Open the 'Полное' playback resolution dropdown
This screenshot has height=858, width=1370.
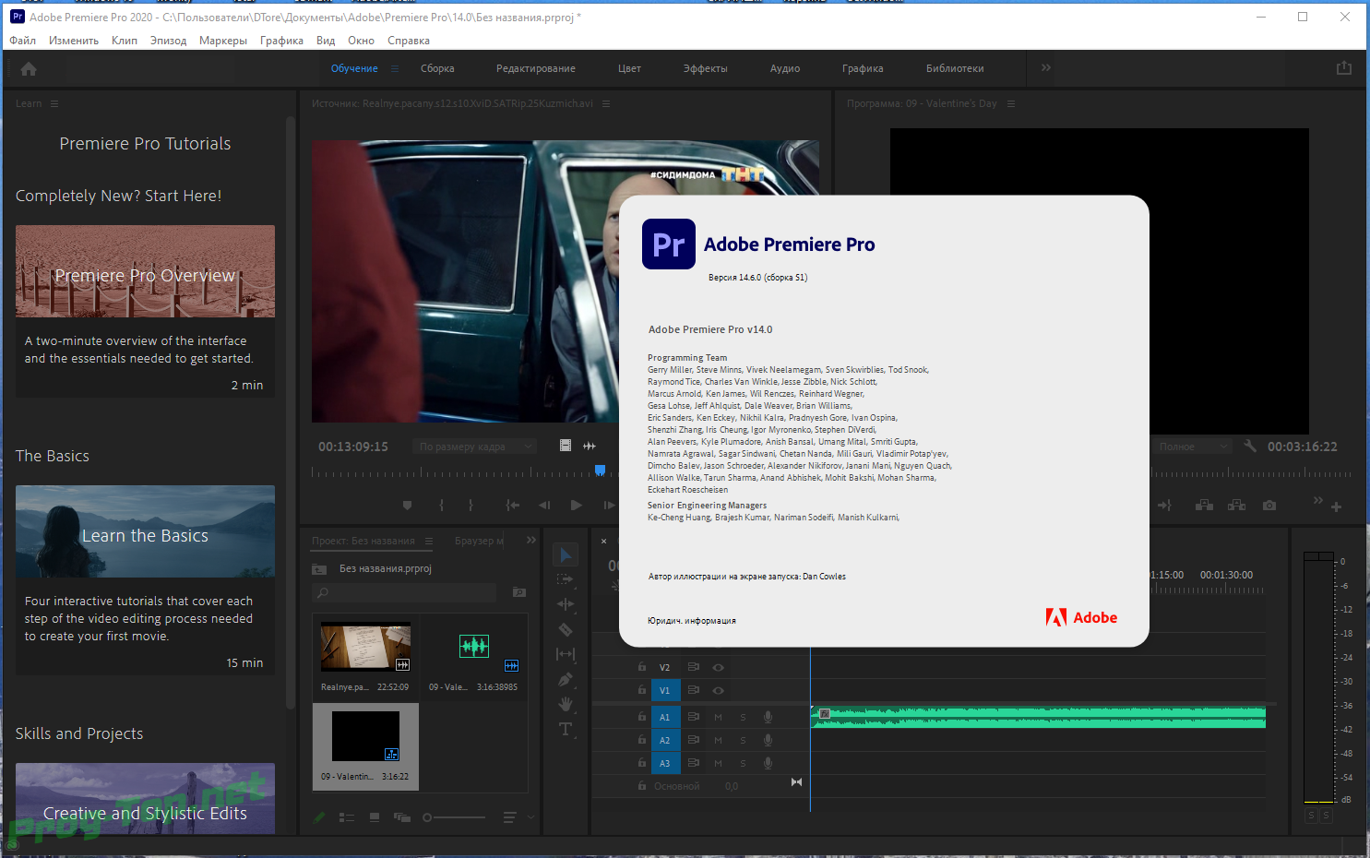click(1192, 447)
